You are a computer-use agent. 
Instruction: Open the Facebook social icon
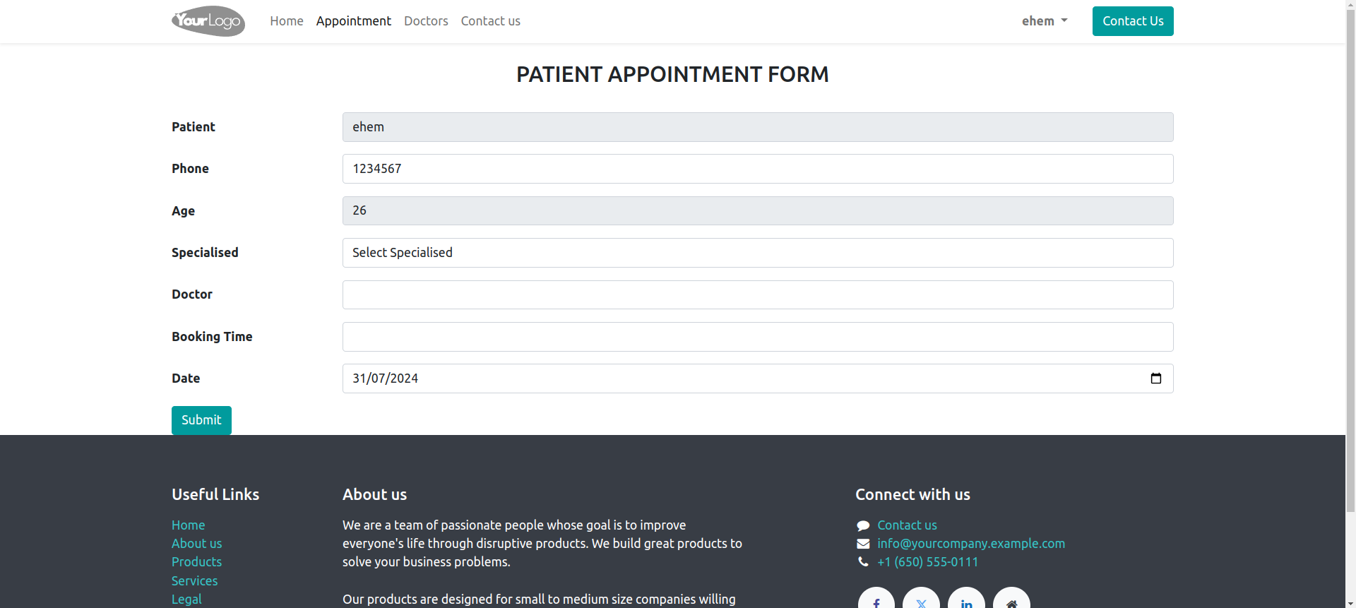point(876,600)
